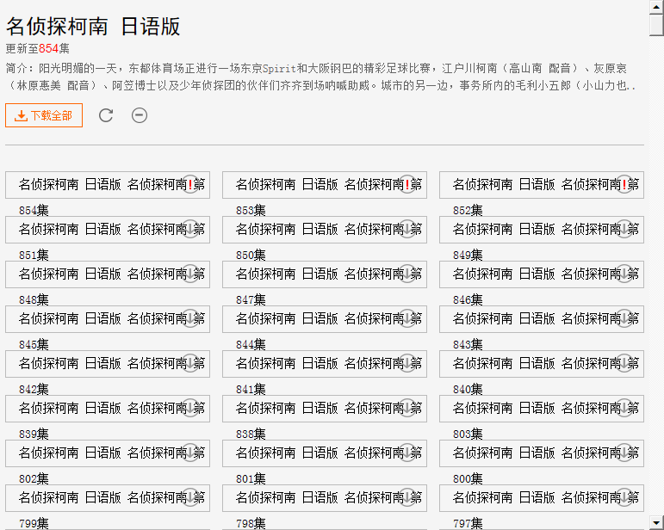Viewport: 664px width, 530px height.
Task: Click the red error icon for episode 854
Action: pos(190,184)
